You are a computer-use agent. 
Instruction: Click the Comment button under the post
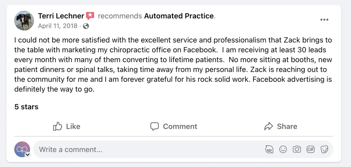pyautogui.click(x=174, y=126)
